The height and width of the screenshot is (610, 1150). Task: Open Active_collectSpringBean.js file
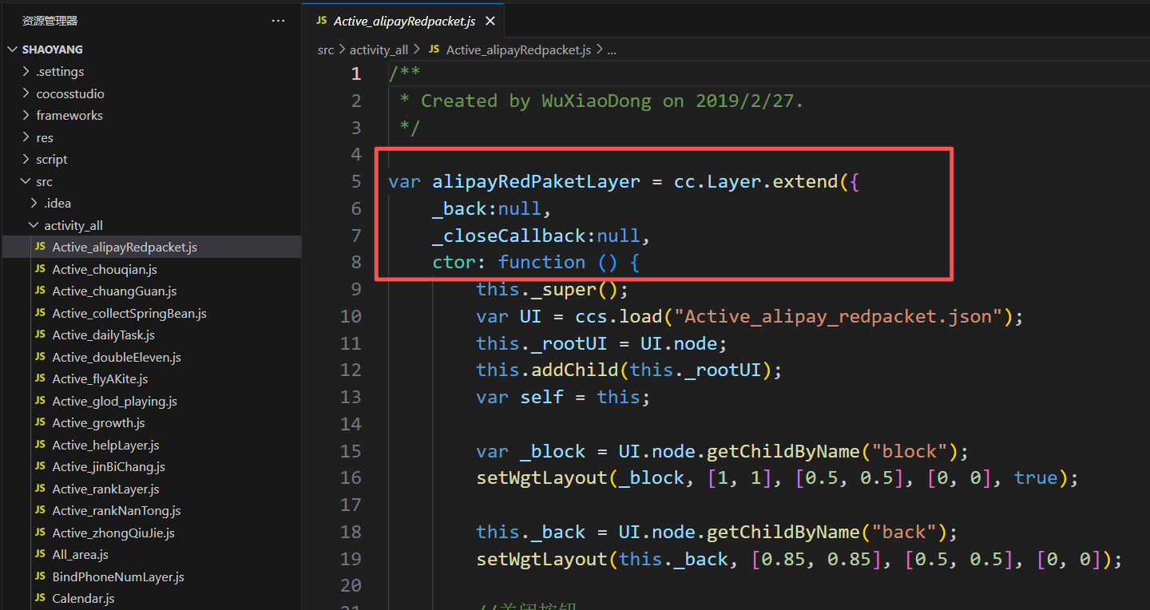[152, 313]
